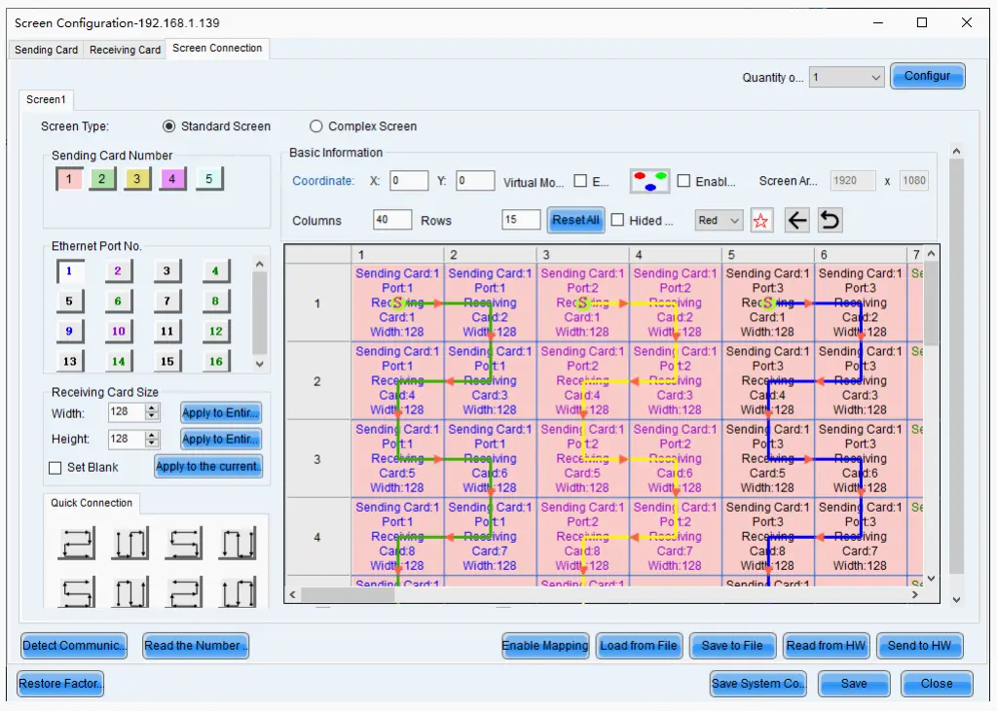Viewport: 997px width, 711px height.
Task: Select Ethernet port number 10
Action: coord(118,332)
